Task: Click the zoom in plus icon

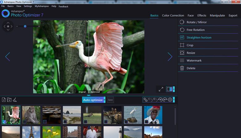Action: click(x=39, y=26)
